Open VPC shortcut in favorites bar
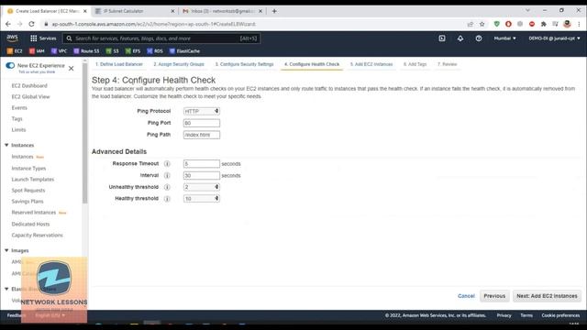Image resolution: width=587 pixels, height=330 pixels. pos(59,51)
